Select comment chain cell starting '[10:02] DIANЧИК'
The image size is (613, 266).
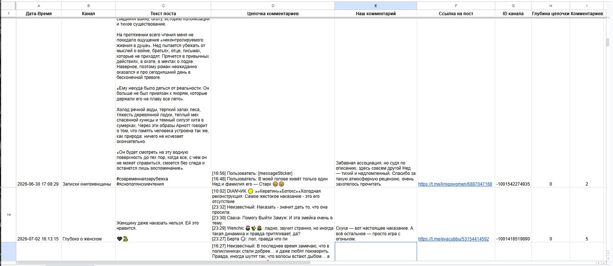273,215
